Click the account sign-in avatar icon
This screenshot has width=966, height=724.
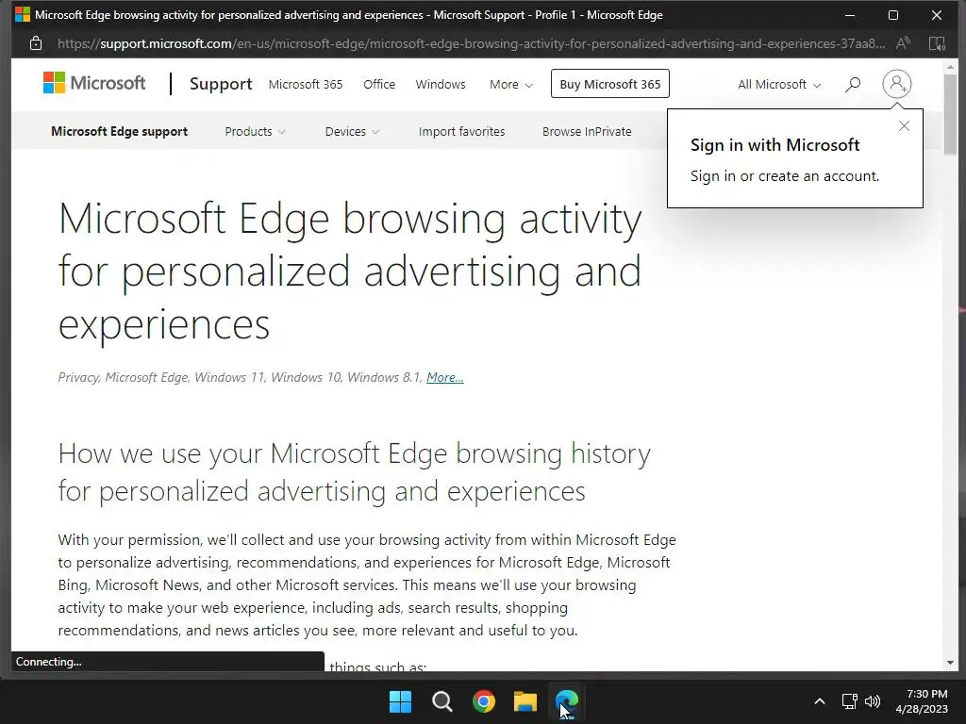point(896,84)
